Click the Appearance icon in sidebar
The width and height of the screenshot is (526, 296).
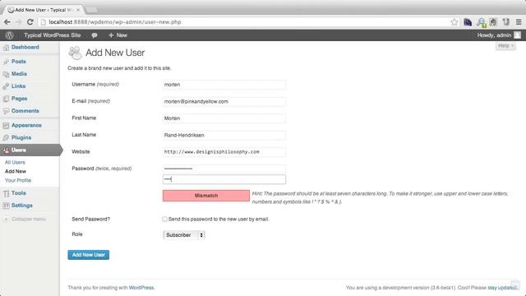pyautogui.click(x=6, y=126)
